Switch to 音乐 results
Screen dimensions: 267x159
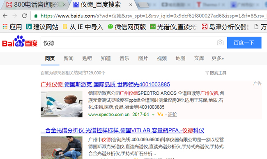pos(124,58)
